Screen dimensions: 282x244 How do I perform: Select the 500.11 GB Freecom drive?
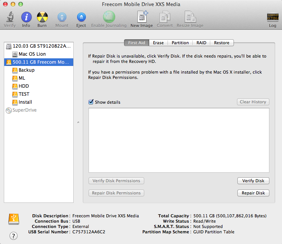(x=39, y=62)
